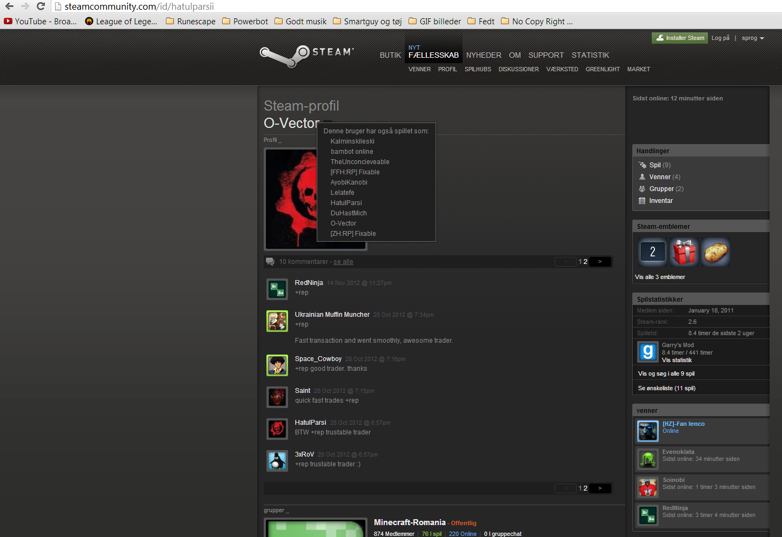Click RedNinja's comment avatar
Screen dimensions: 782x537
pos(277,289)
